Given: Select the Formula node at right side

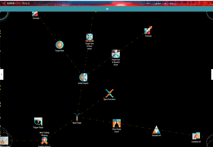Looking at the screenshot, I should coord(148,30).
